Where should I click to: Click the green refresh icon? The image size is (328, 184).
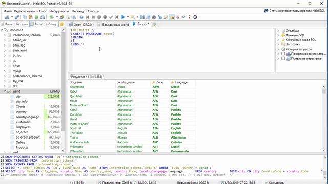(x=51, y=17)
